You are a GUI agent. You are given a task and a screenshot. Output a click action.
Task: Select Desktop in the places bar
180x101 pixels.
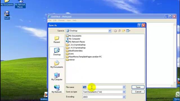tap(57, 52)
